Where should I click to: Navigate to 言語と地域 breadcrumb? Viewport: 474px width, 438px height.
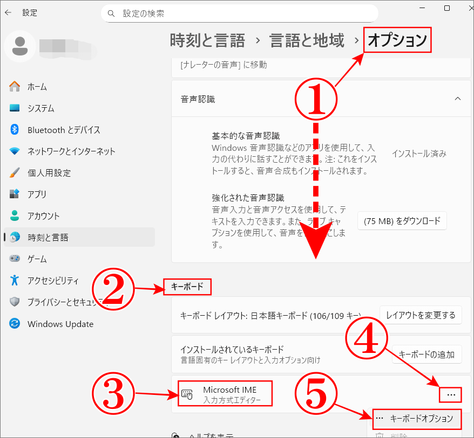pos(306,40)
